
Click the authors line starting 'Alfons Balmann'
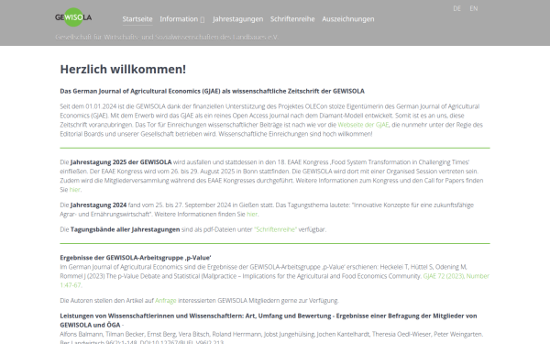coord(271,334)
